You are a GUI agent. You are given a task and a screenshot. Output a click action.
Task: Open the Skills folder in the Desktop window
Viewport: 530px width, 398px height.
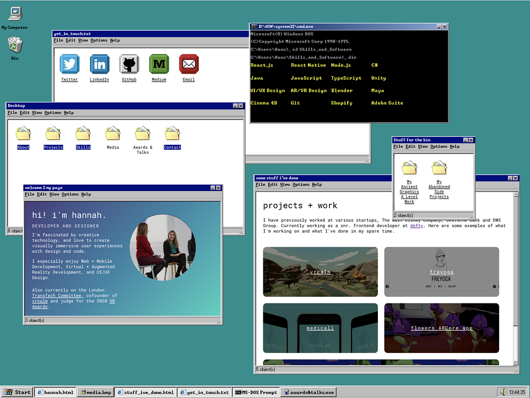coord(83,134)
